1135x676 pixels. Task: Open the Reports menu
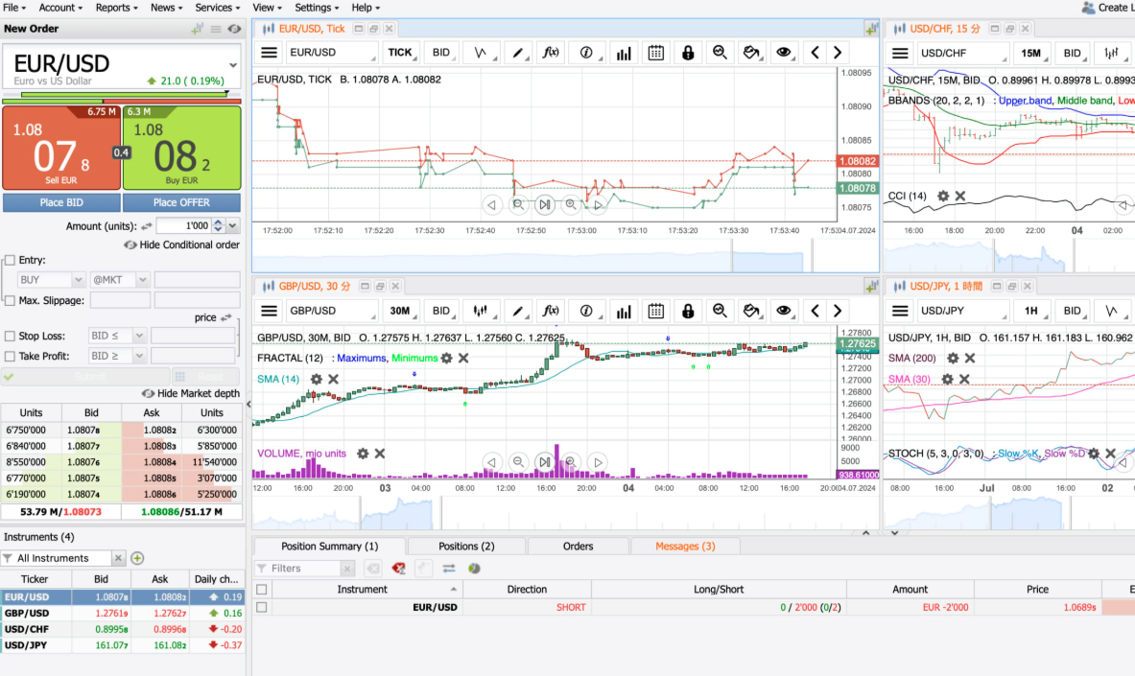tap(116, 8)
